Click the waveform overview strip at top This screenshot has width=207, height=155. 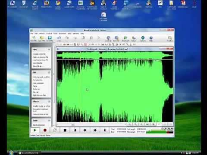tap(115, 56)
